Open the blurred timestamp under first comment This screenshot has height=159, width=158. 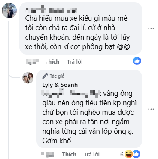32,62
